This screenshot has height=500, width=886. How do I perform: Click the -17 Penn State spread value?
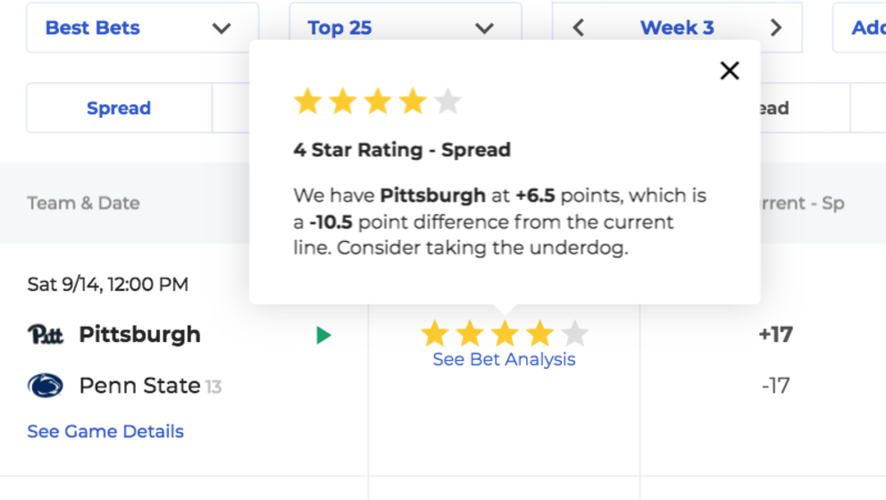pos(776,386)
